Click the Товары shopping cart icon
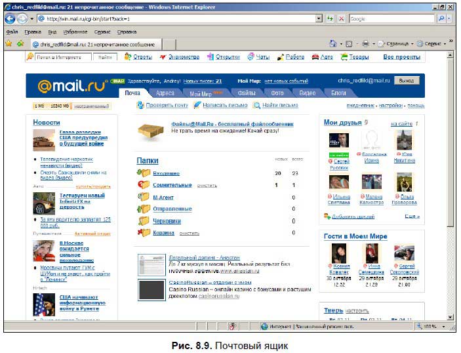The image size is (461, 353). click(344, 57)
